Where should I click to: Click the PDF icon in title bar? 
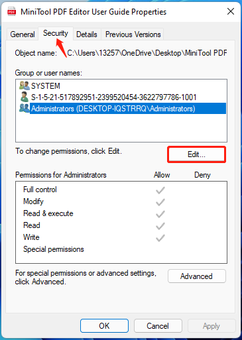tap(12, 12)
